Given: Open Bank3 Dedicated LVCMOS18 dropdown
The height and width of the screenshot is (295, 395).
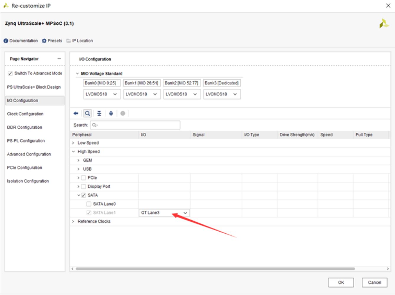Looking at the screenshot, I should 222,94.
